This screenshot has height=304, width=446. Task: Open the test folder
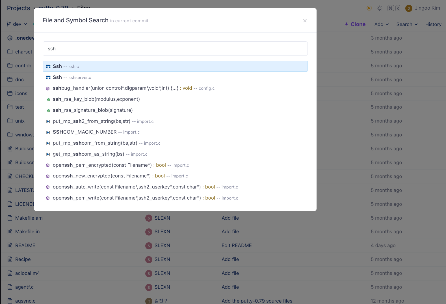click(x=20, y=107)
